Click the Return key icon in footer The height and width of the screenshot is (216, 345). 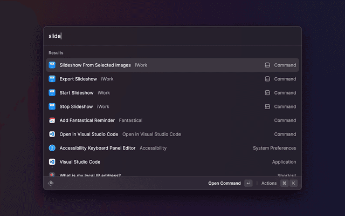tap(248, 183)
